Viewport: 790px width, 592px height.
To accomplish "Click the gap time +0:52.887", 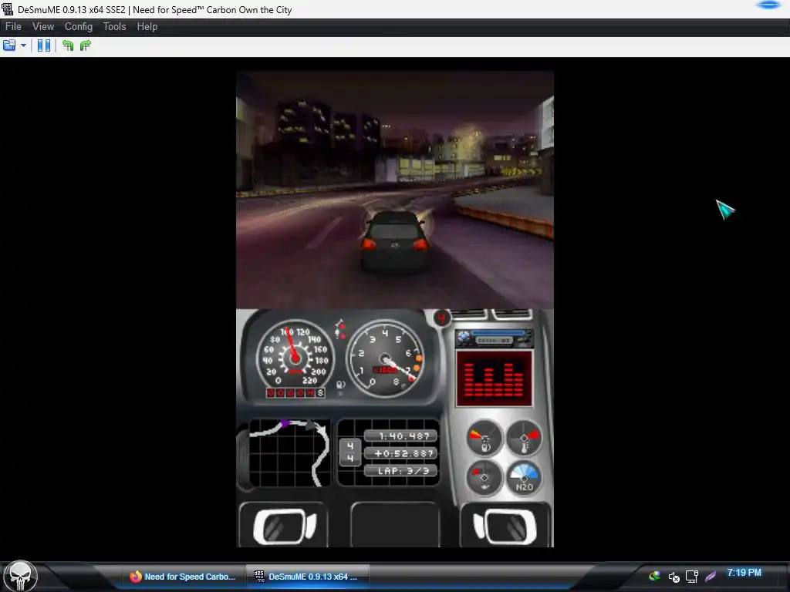I will [x=400, y=453].
